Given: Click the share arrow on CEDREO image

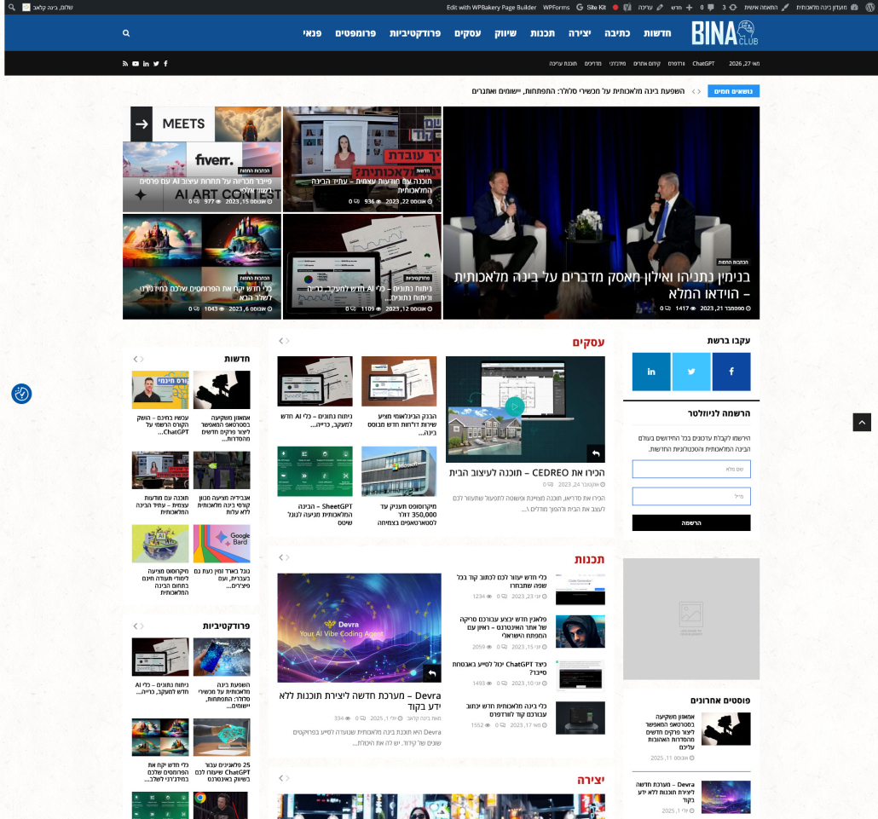Looking at the screenshot, I should (596, 453).
